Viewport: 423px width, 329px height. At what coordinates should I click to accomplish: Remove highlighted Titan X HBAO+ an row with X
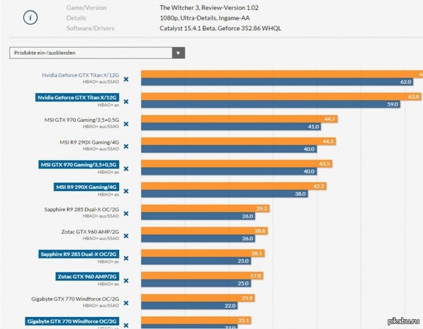pos(126,101)
